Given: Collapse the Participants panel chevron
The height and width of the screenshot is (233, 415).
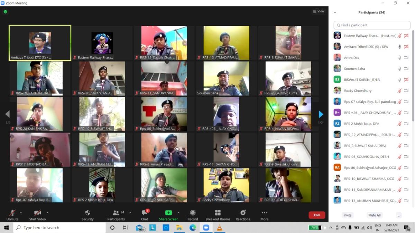Looking at the screenshot, I should 335,12.
